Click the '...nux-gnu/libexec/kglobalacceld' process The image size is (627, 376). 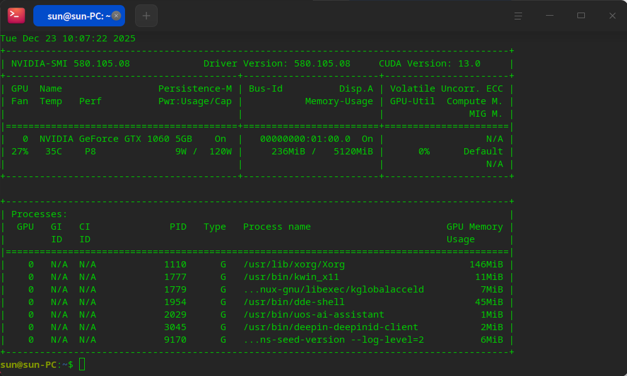pyautogui.click(x=334, y=289)
